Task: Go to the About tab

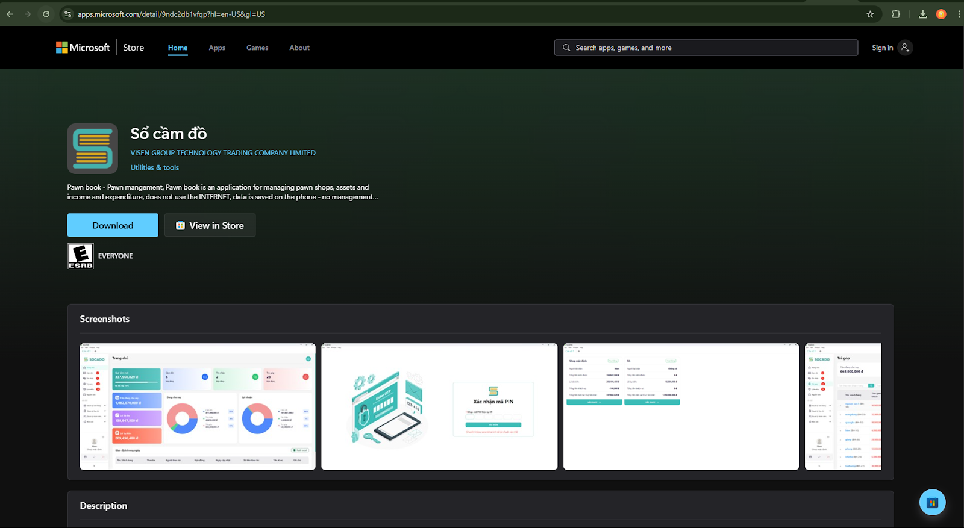Action: [299, 48]
